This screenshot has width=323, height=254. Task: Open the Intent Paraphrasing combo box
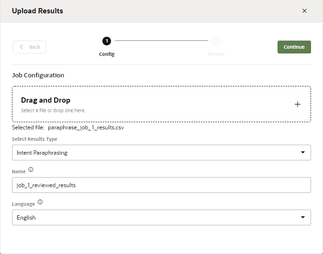coord(153,153)
